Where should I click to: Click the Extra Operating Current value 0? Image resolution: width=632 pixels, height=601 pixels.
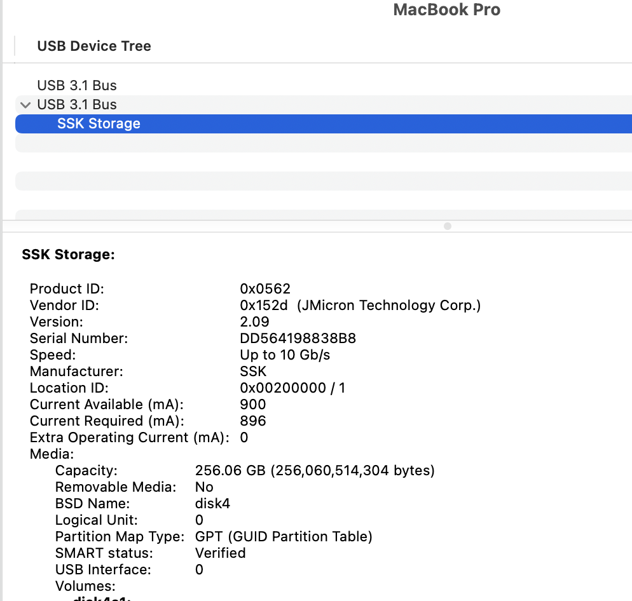click(244, 438)
